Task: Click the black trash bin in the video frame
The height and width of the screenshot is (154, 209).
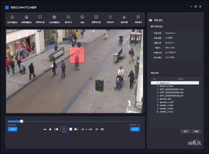Action: (x=99, y=85)
